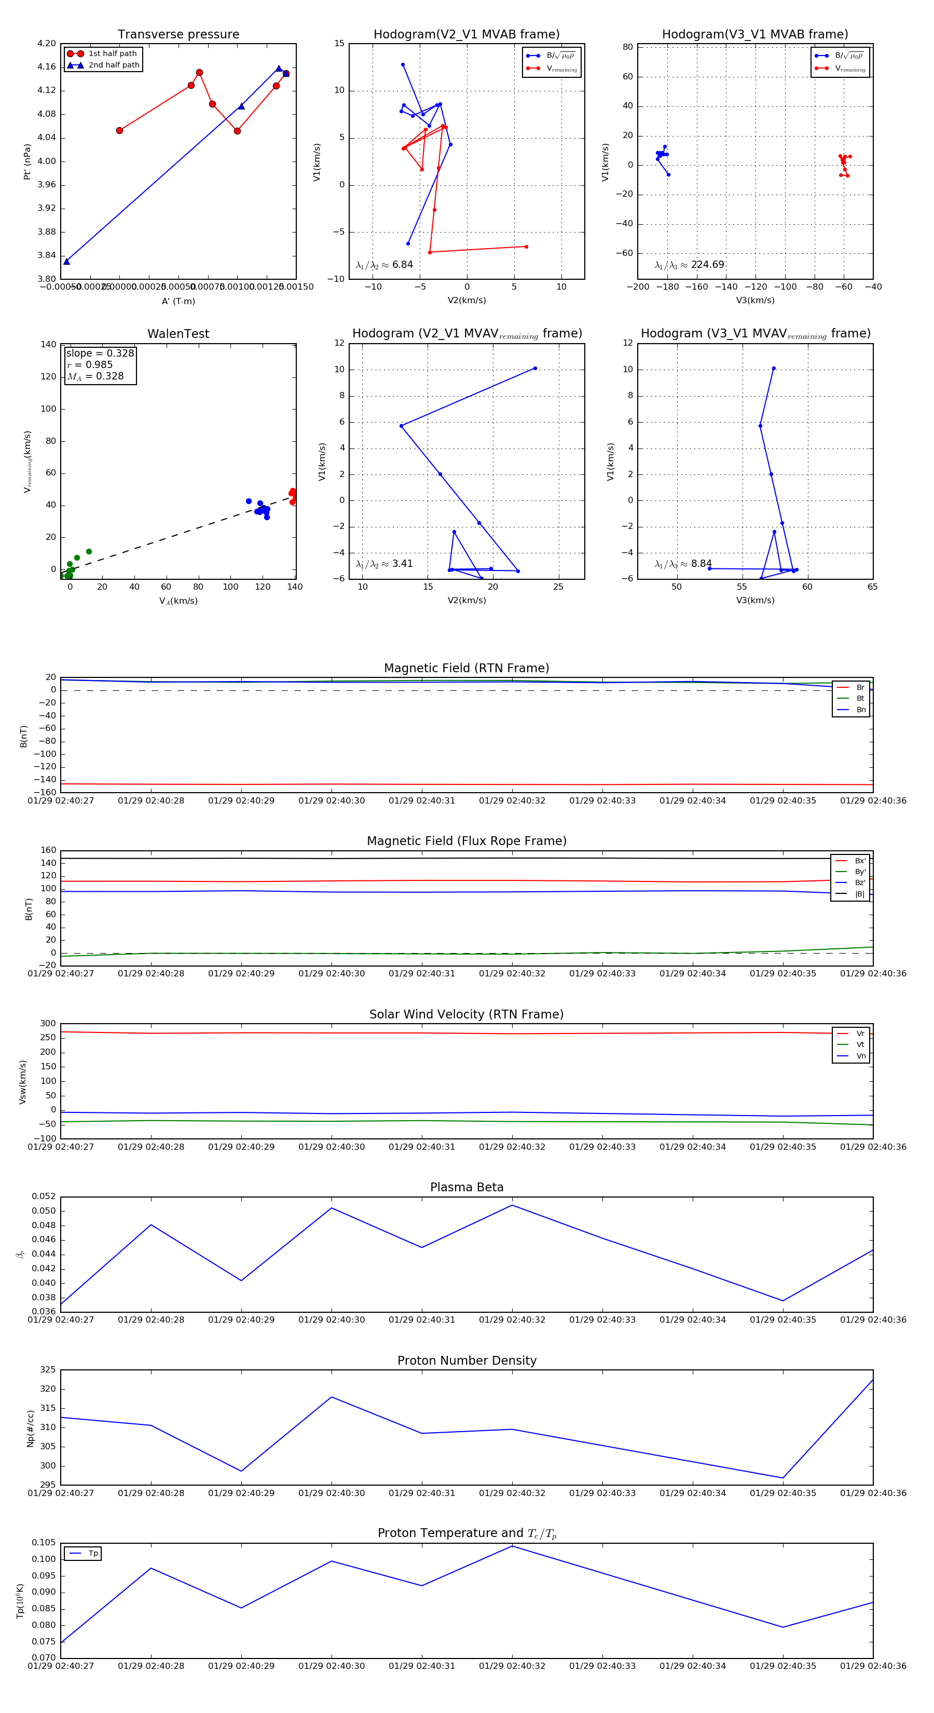This screenshot has width=934, height=1713.
Task: Click the "By'" legend entry
Action: 850,872
